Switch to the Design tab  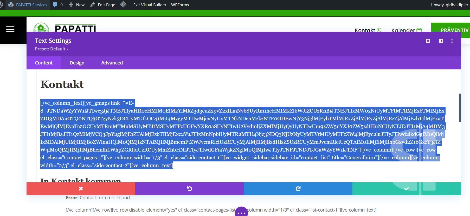click(77, 63)
